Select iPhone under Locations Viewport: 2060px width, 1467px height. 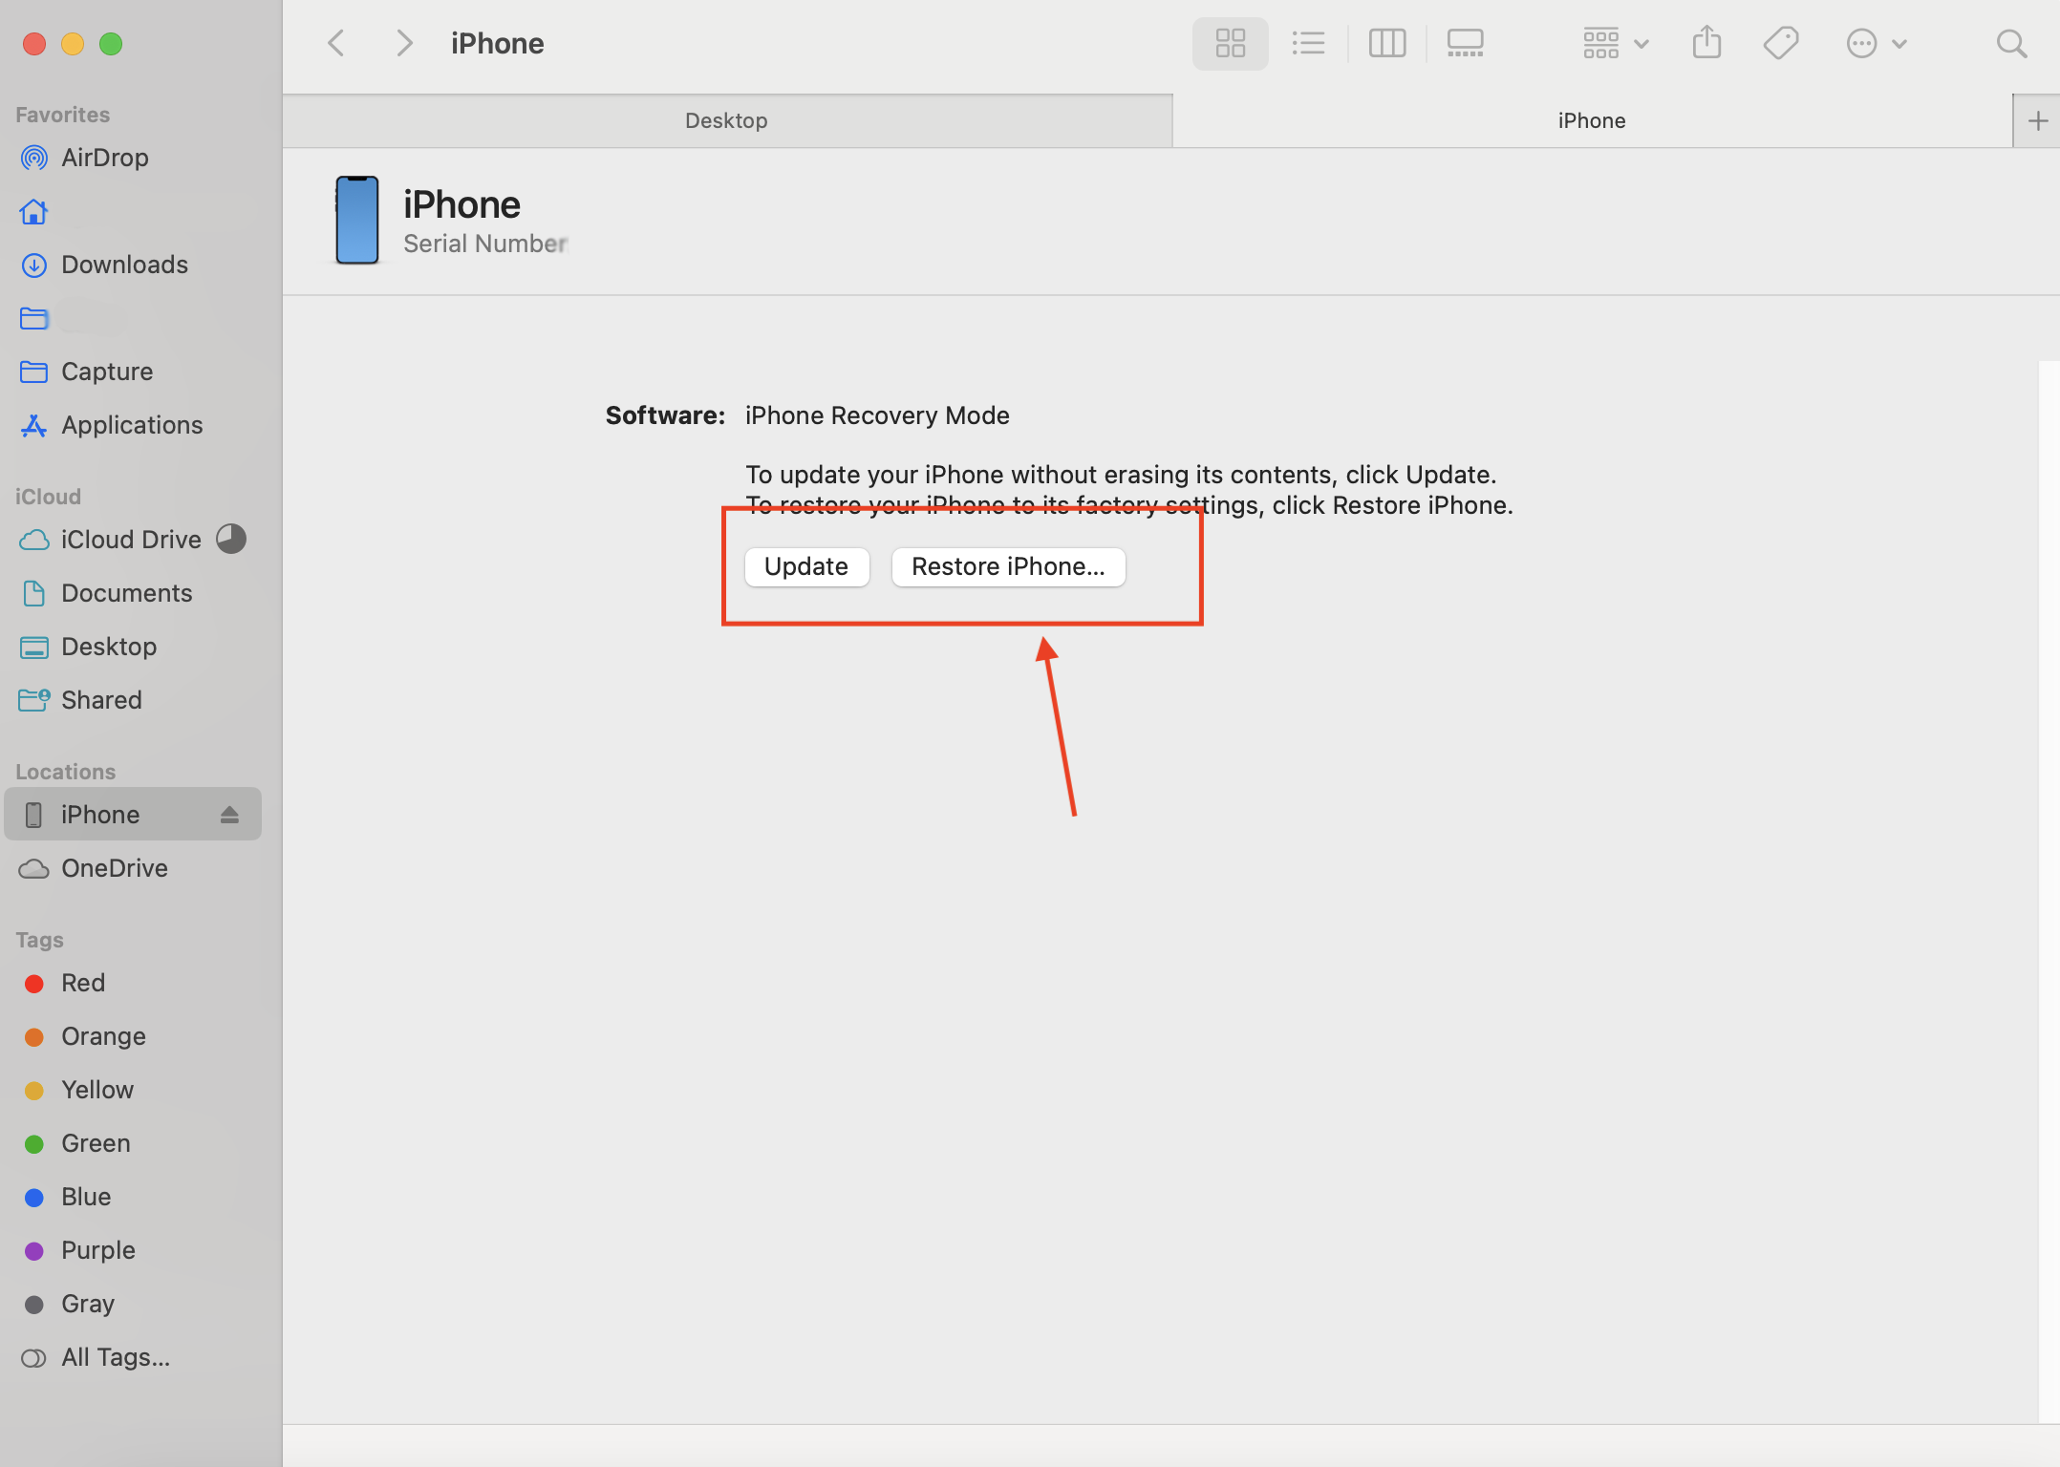click(x=133, y=815)
